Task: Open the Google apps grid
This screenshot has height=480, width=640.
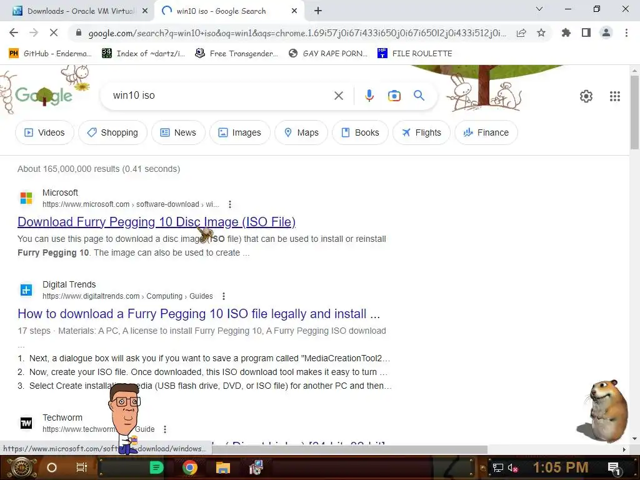Action: click(615, 96)
